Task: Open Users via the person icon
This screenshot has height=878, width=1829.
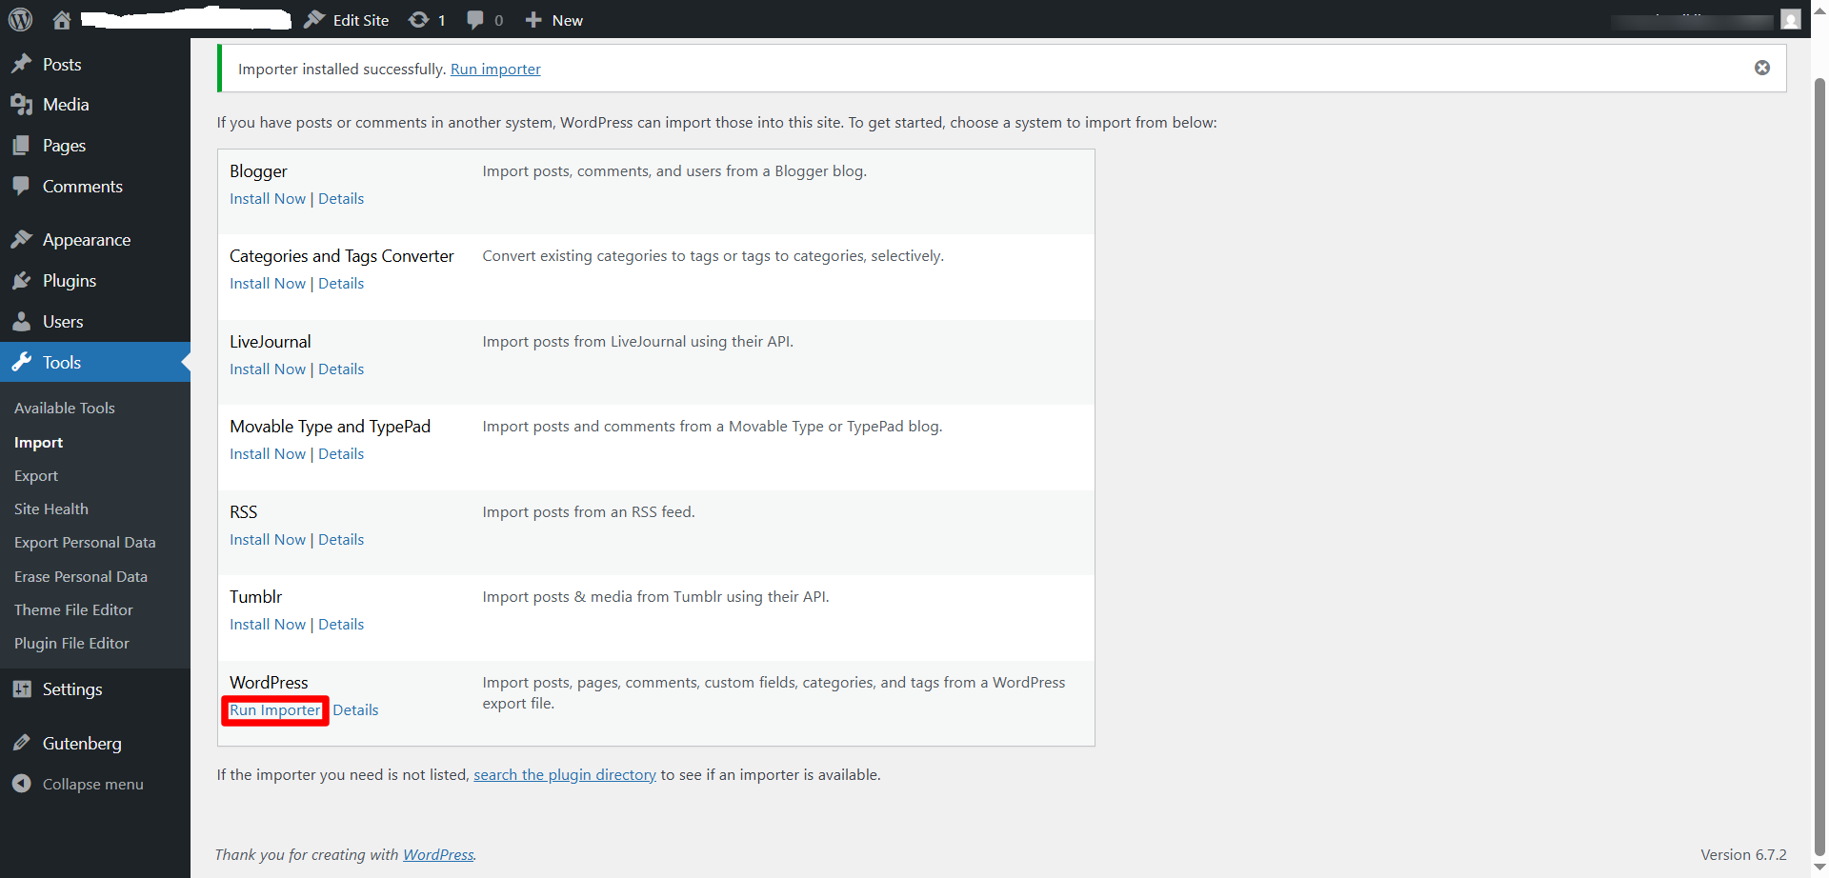Action: 21,321
